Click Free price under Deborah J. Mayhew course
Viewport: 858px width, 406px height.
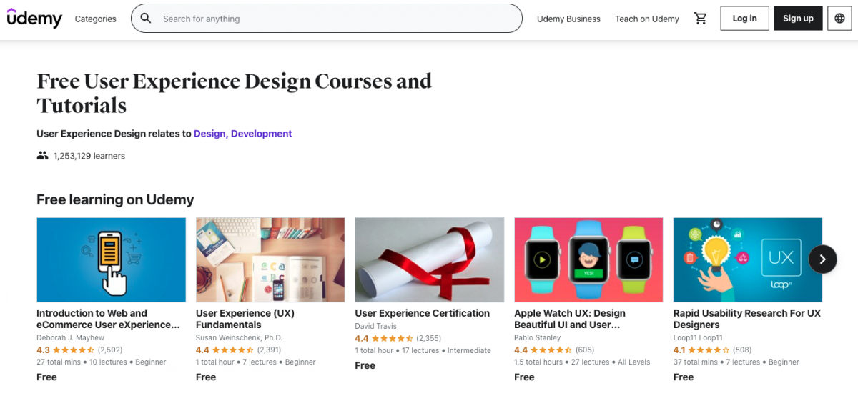(x=46, y=377)
